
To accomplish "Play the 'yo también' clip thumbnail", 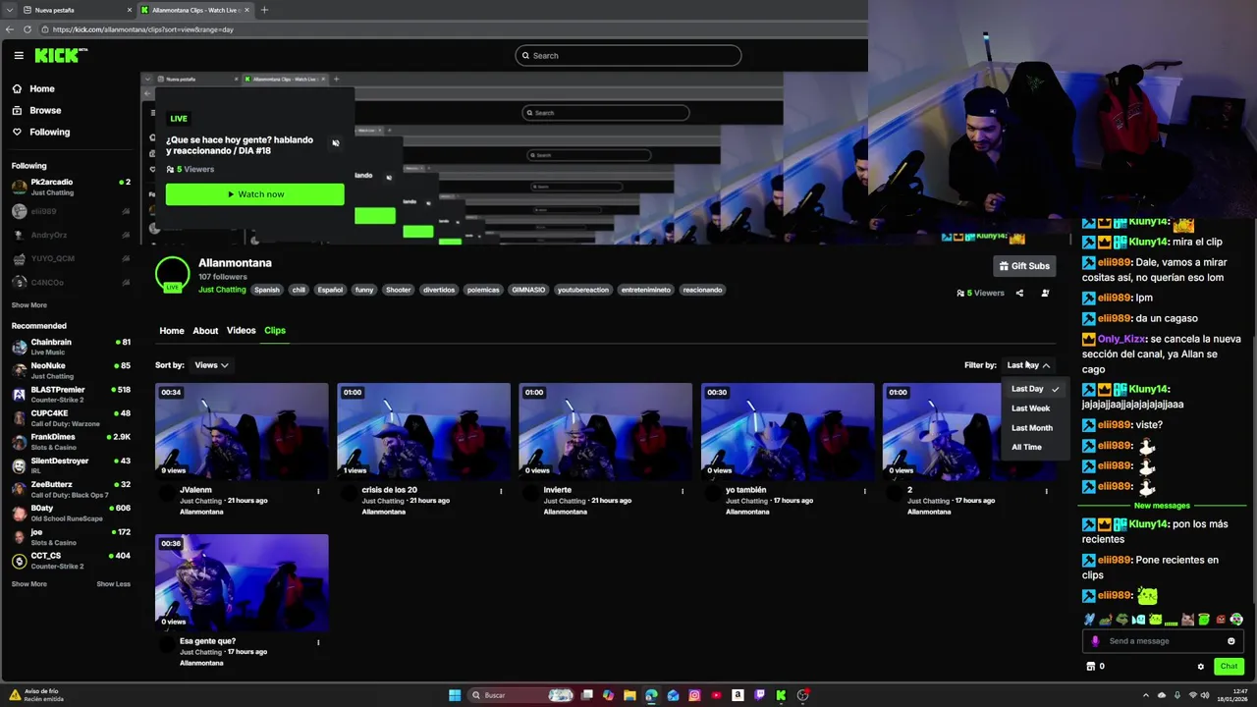I will (x=788, y=431).
